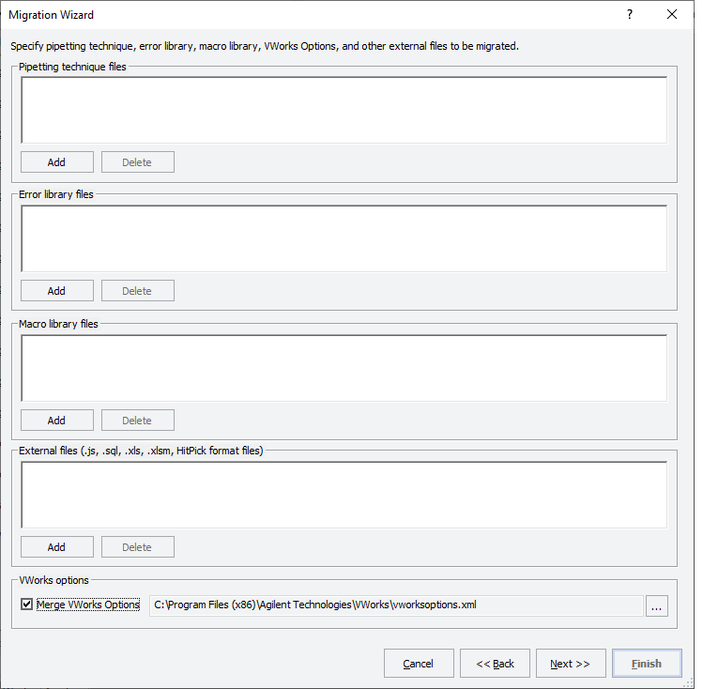Click Delete under Macro library files
Viewport: 703px width, 689px height.
point(138,420)
